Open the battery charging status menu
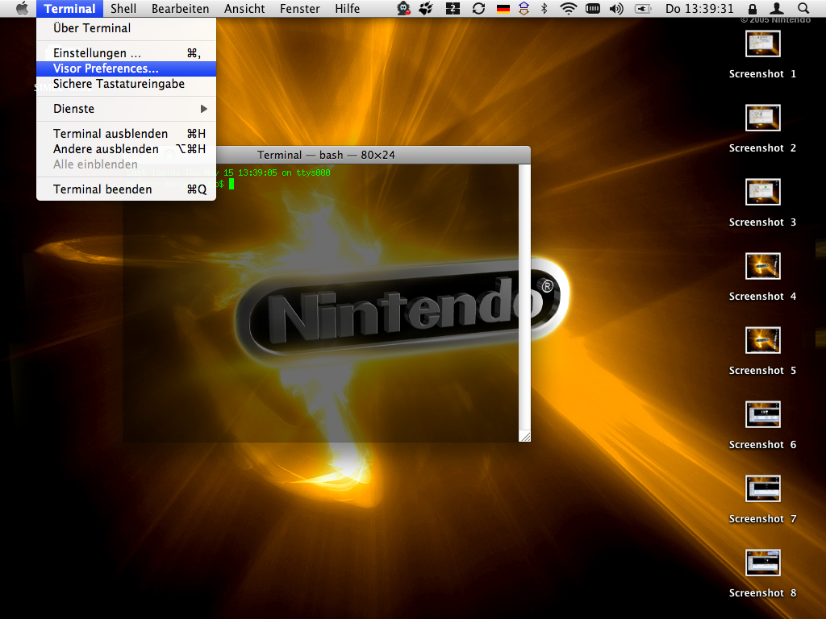 tap(643, 8)
